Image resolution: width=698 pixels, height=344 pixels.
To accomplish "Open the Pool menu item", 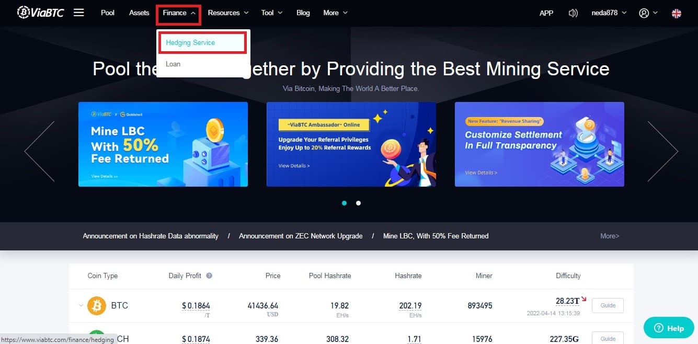I will click(x=108, y=13).
